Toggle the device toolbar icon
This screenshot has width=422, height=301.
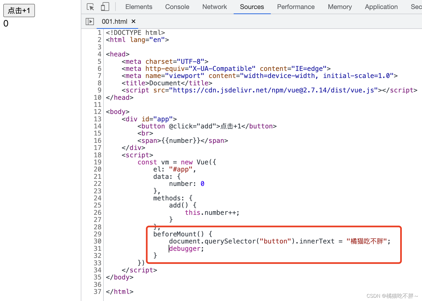point(105,7)
